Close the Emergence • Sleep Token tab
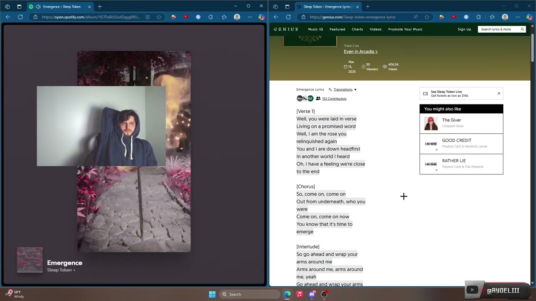Screen dimensions: 536x301 90,7
